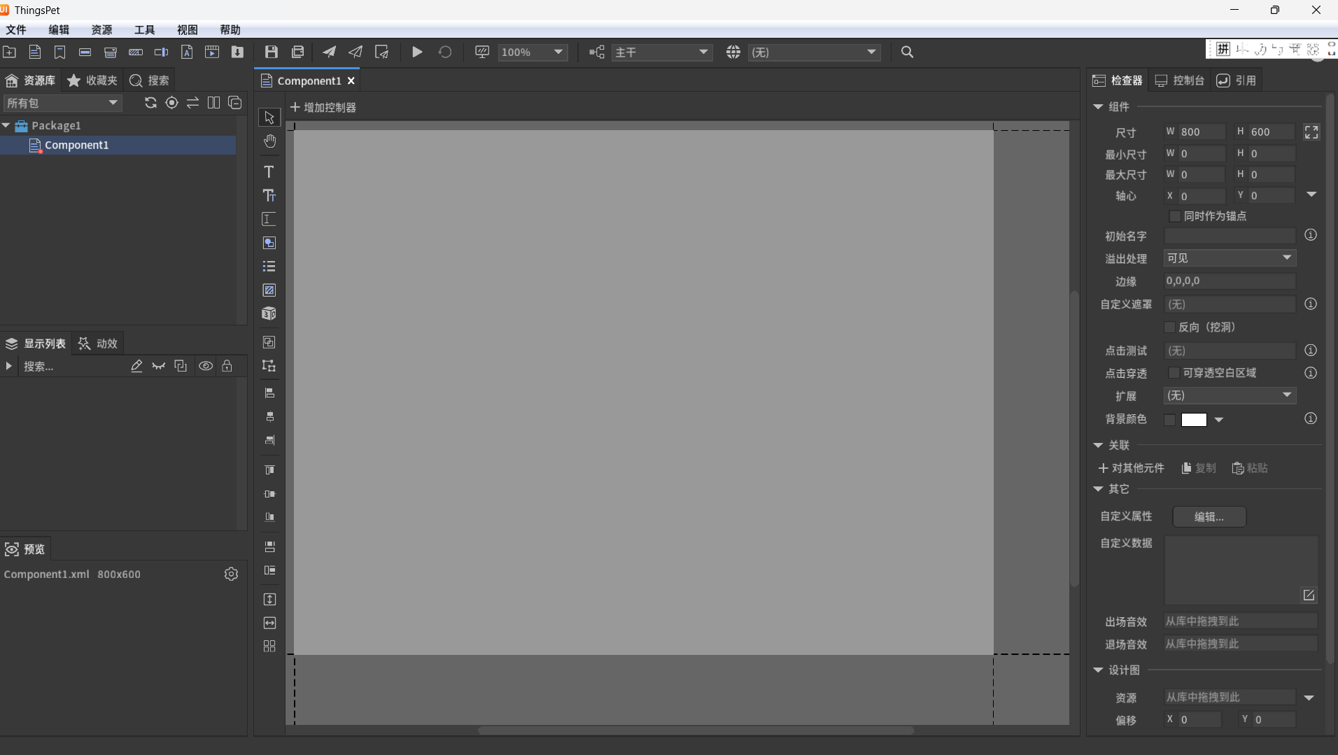Click the 编辑... custom properties button
This screenshot has height=755, width=1338.
tap(1209, 516)
